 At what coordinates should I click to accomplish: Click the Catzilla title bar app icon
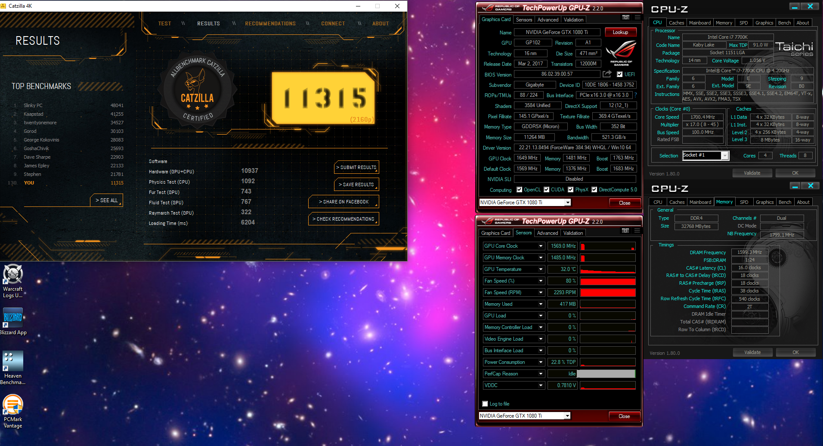coord(4,6)
